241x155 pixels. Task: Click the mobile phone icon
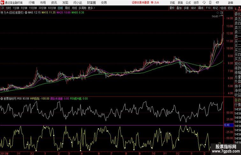pyautogui.click(x=210, y=3)
